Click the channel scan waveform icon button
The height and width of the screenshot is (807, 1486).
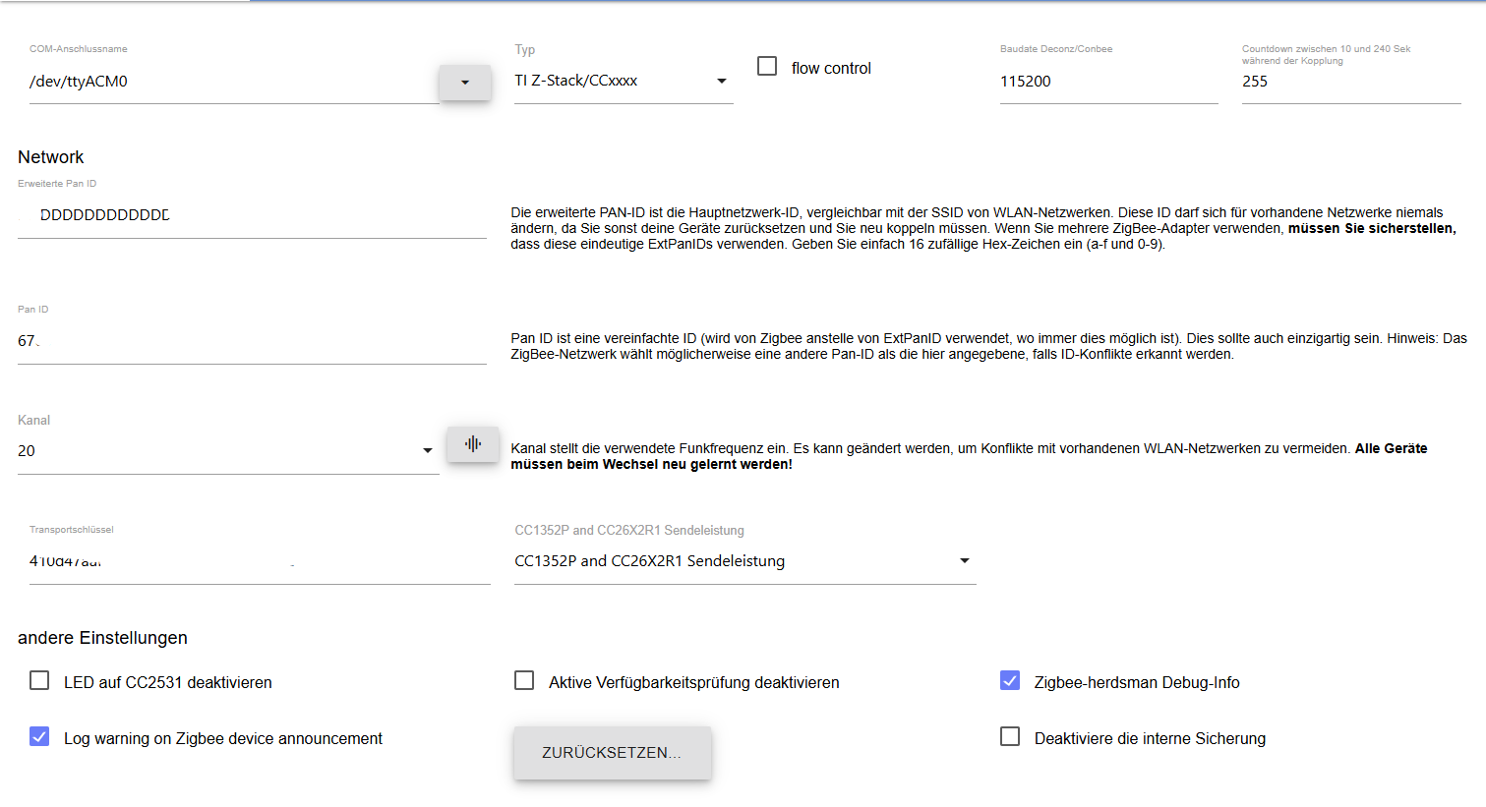point(473,444)
